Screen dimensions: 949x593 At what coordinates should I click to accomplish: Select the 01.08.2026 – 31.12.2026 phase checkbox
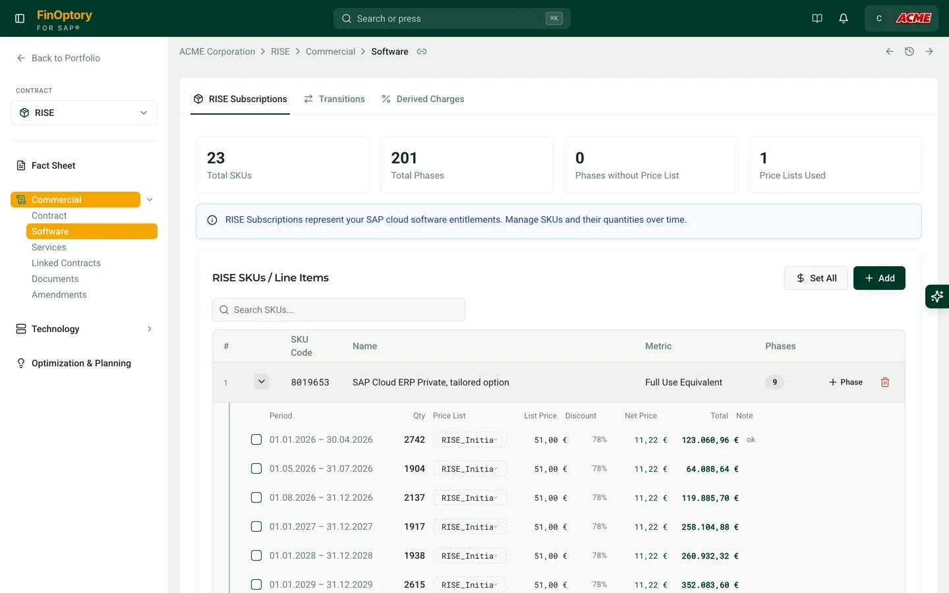[x=256, y=497]
